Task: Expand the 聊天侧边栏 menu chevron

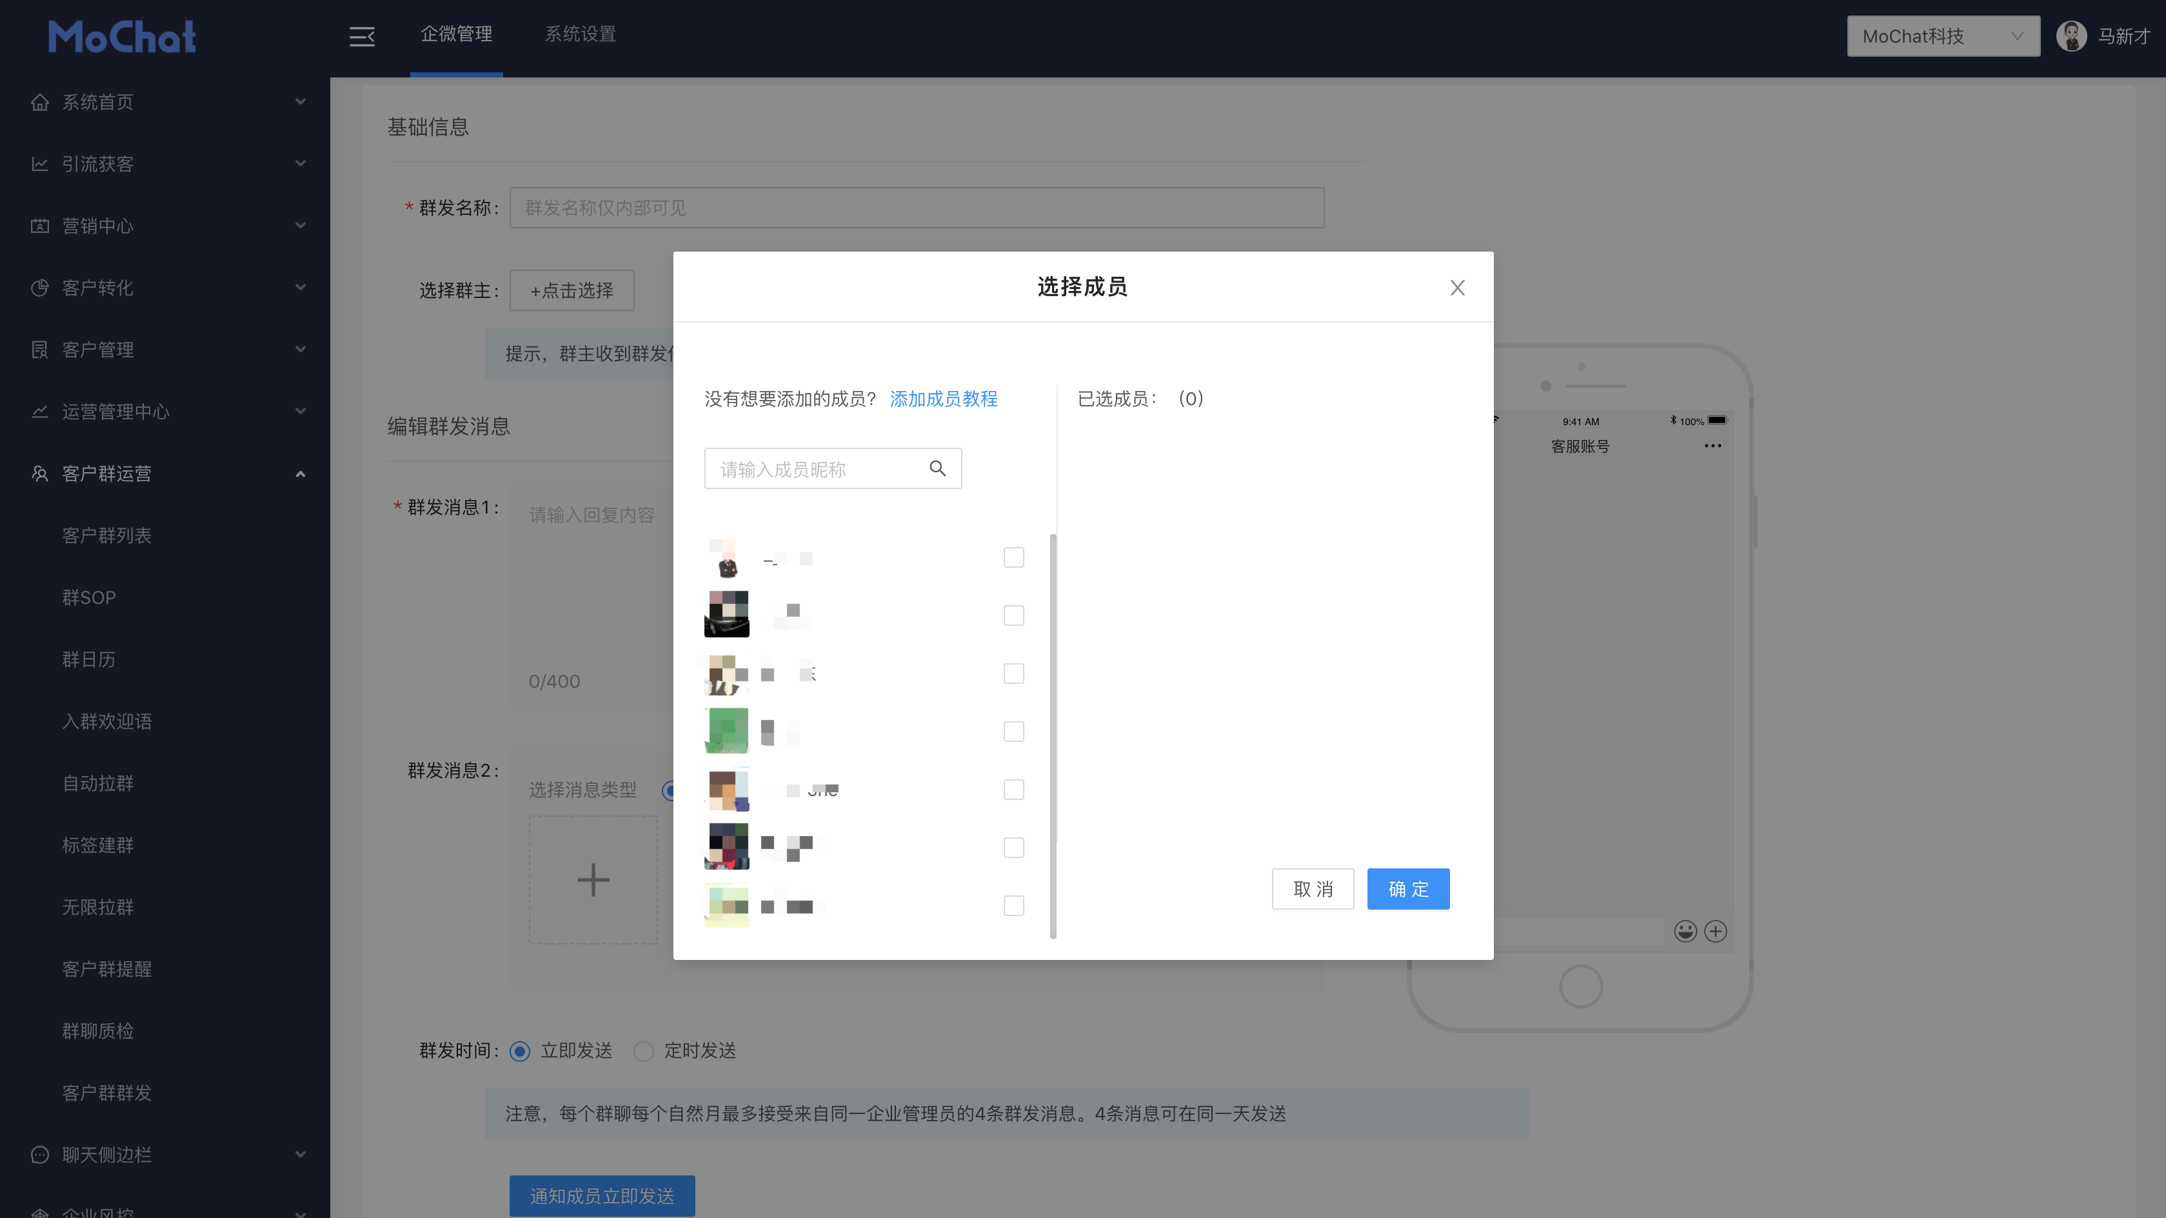Action: tap(300, 1155)
